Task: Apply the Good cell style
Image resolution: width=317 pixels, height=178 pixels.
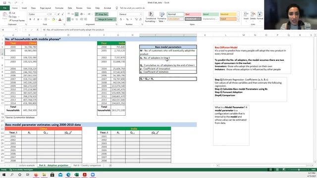Action: coord(211,14)
